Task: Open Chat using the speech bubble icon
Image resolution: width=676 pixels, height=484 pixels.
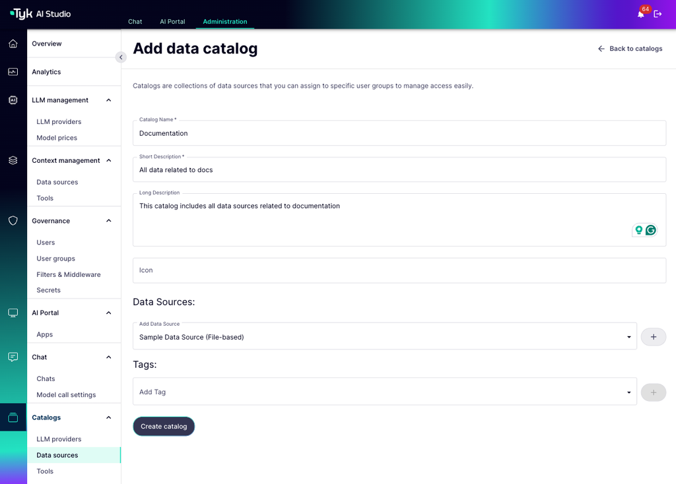Action: (x=13, y=357)
